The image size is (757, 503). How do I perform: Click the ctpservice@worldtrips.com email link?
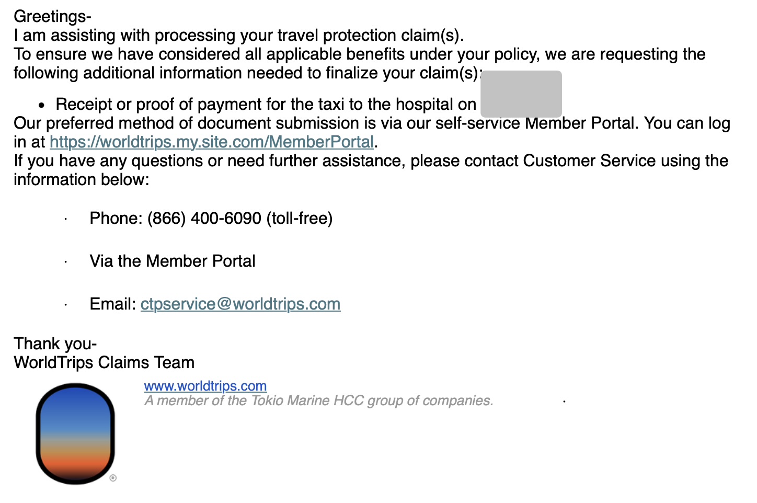tap(240, 304)
